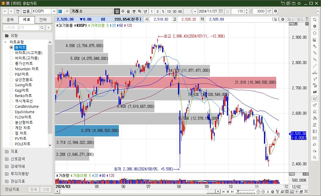Viewport: 321px width, 196px height.
Task: Click the horizontal chart scrollbar thumb
Action: pyautogui.click(x=211, y=192)
